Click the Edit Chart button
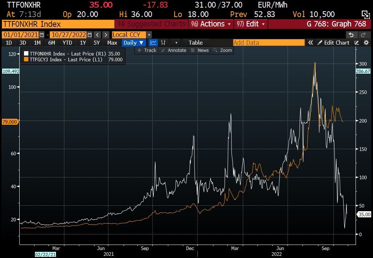Viewport: 373px width, 258px height. (333, 43)
